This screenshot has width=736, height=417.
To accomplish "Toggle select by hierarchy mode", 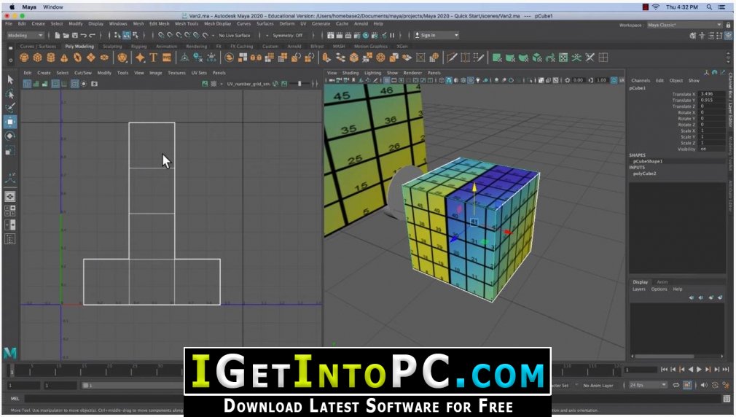I will click(117, 35).
